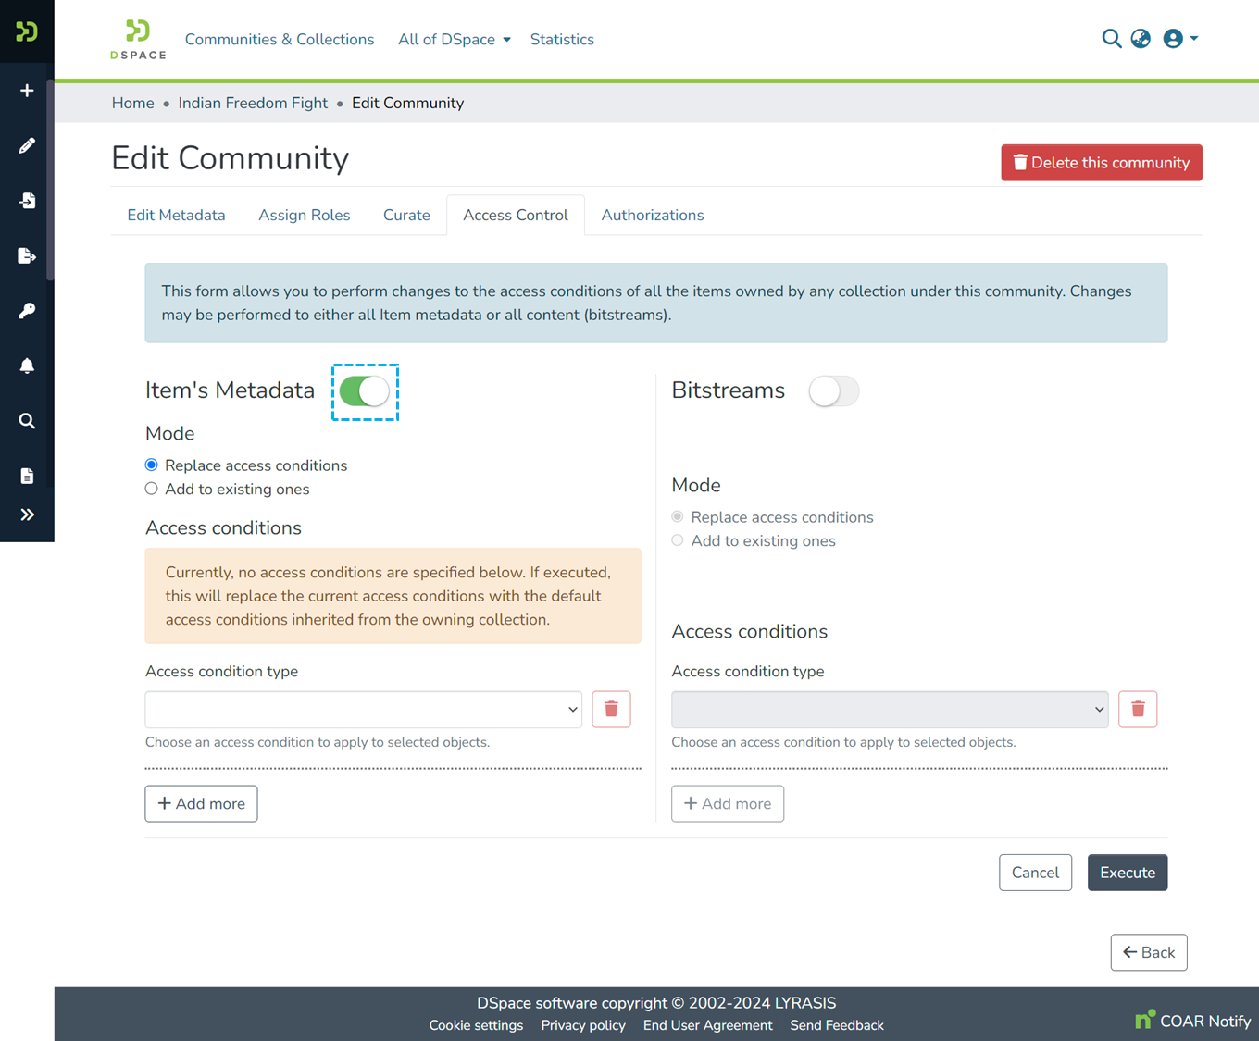Select the Import icon in admin sidebar
1259x1041 pixels.
[26, 200]
